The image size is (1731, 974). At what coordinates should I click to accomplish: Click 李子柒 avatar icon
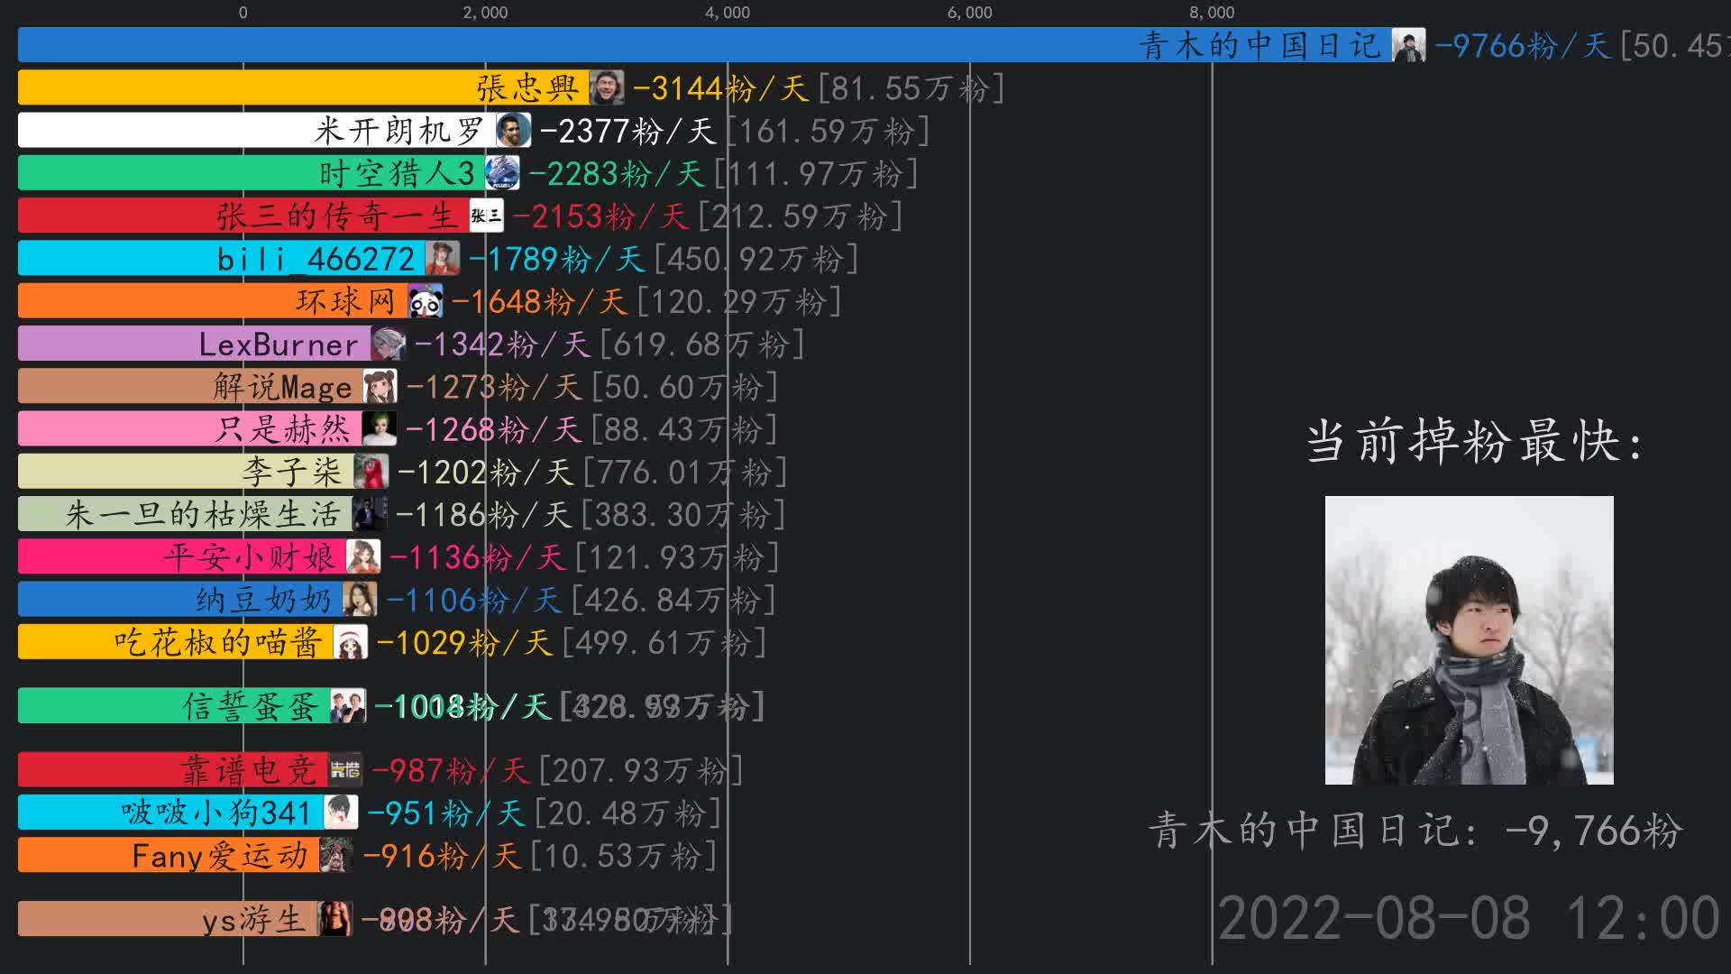(x=371, y=472)
